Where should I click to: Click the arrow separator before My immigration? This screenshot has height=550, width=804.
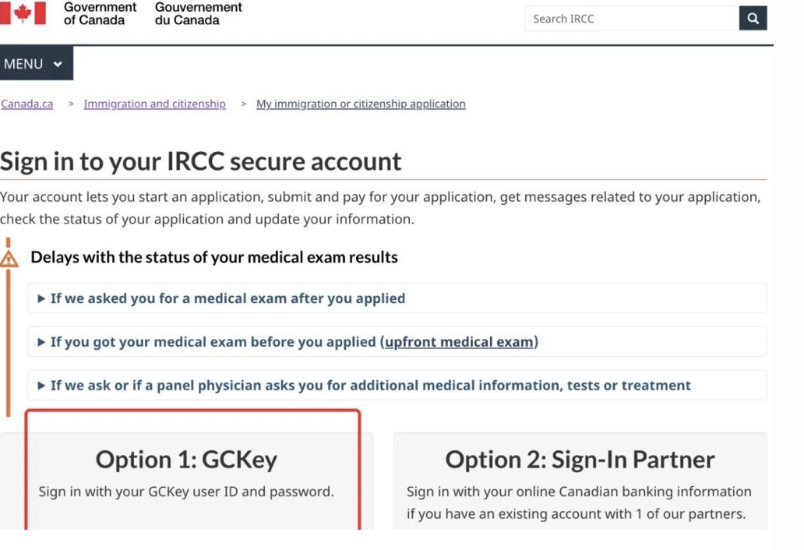244,104
